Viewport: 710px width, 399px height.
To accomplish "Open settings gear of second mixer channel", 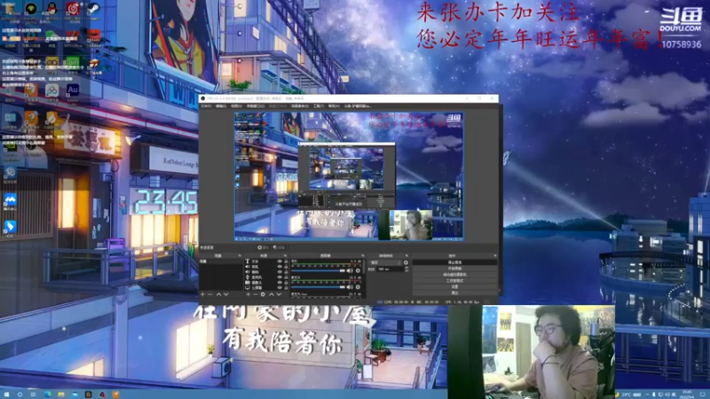I will pyautogui.click(x=358, y=286).
